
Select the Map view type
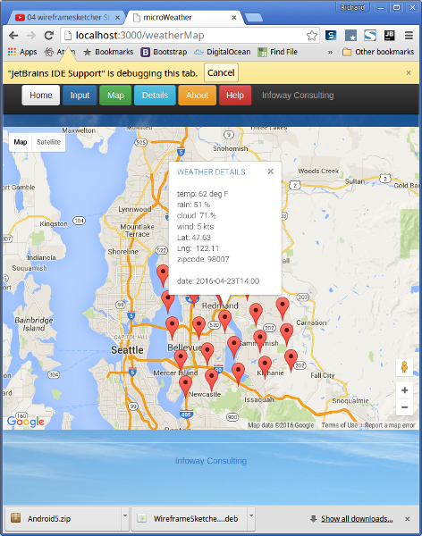(21, 142)
